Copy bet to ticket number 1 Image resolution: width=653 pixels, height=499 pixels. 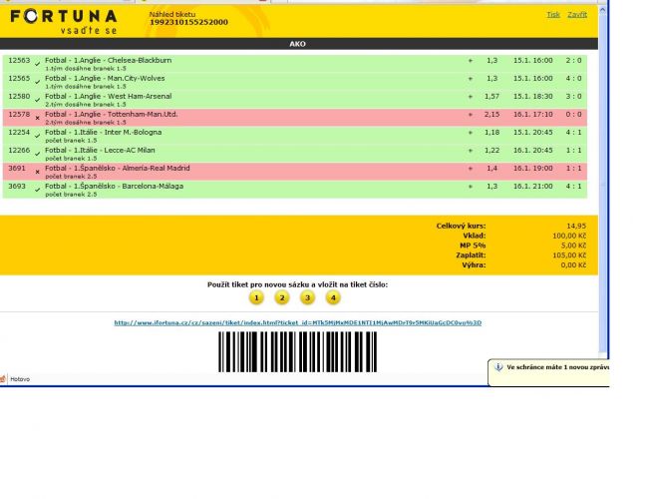point(256,297)
